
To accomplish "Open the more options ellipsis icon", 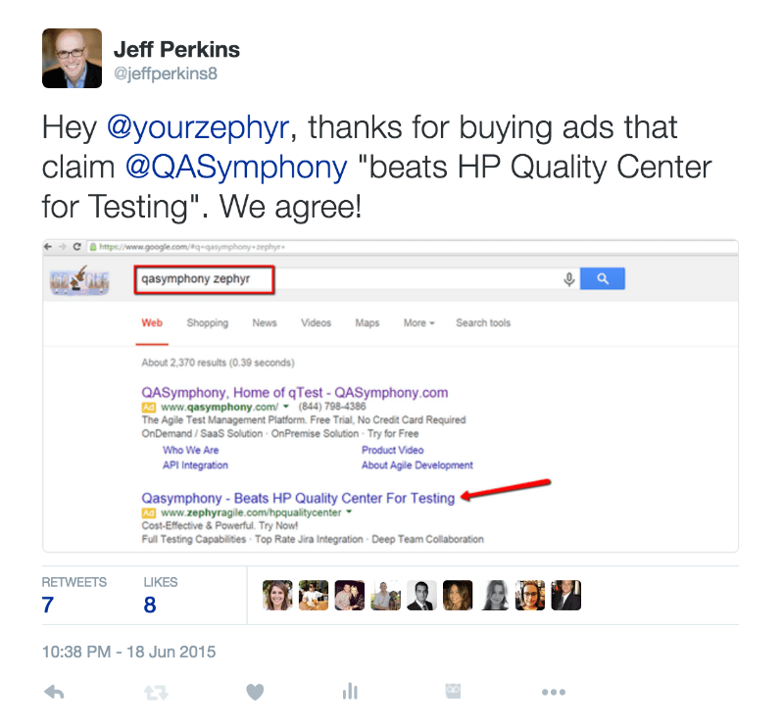I will tap(554, 693).
